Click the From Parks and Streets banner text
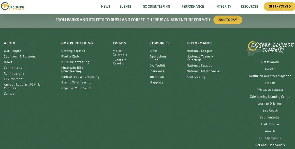This screenshot has height=149, width=295. [133, 20]
